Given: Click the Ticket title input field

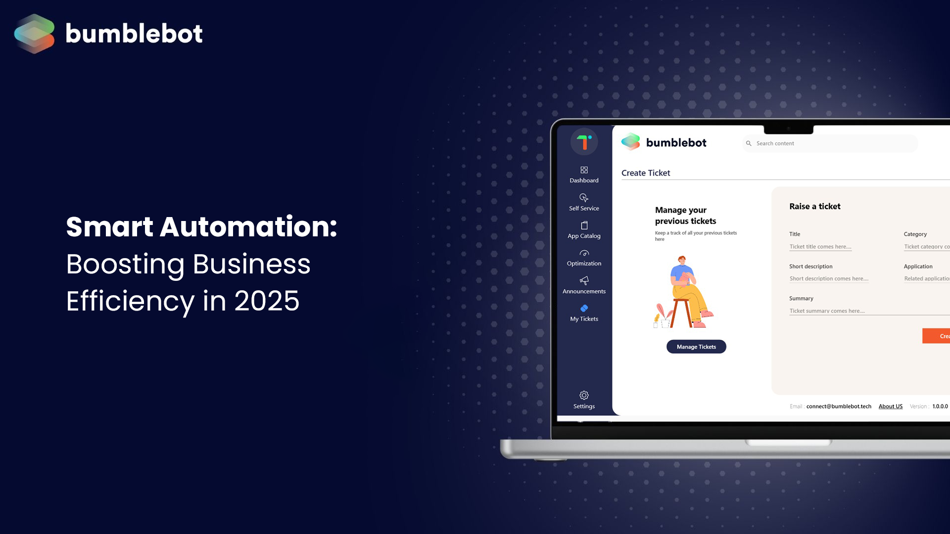Looking at the screenshot, I should (x=821, y=246).
